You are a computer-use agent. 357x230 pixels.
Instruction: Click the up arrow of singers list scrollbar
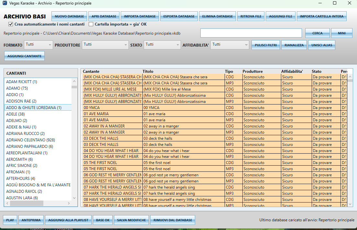(74, 81)
